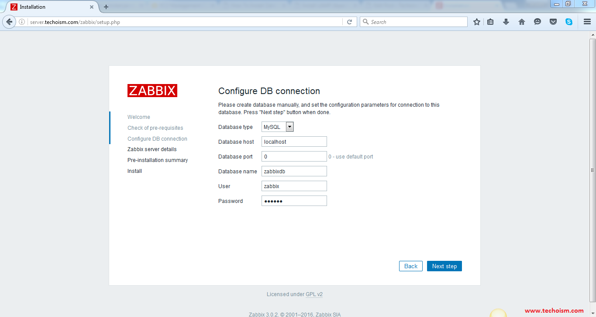Click the Back button
The image size is (596, 317).
(411, 266)
